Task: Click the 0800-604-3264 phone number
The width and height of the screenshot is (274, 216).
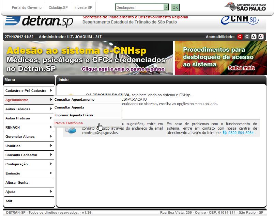Action: (x=241, y=133)
